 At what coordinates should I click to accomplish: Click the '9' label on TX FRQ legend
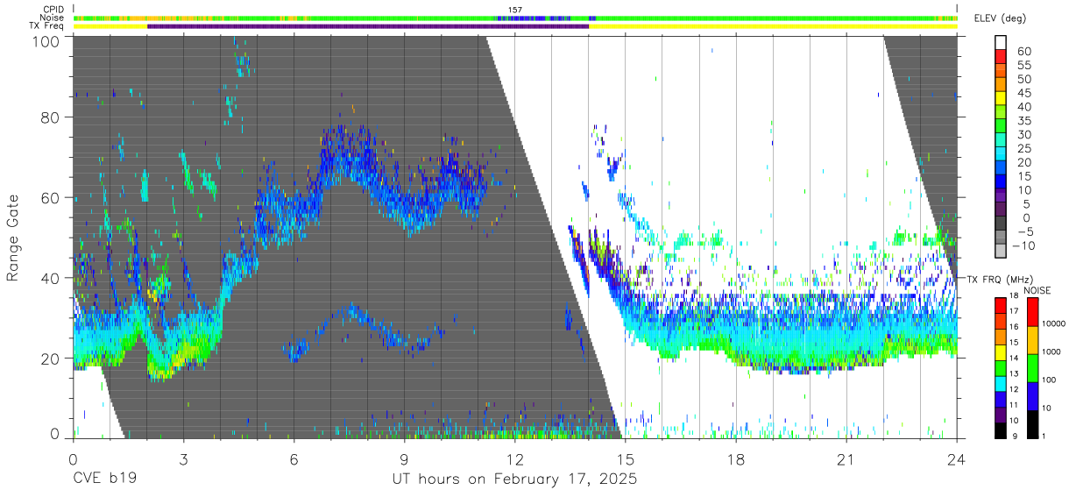[1014, 437]
